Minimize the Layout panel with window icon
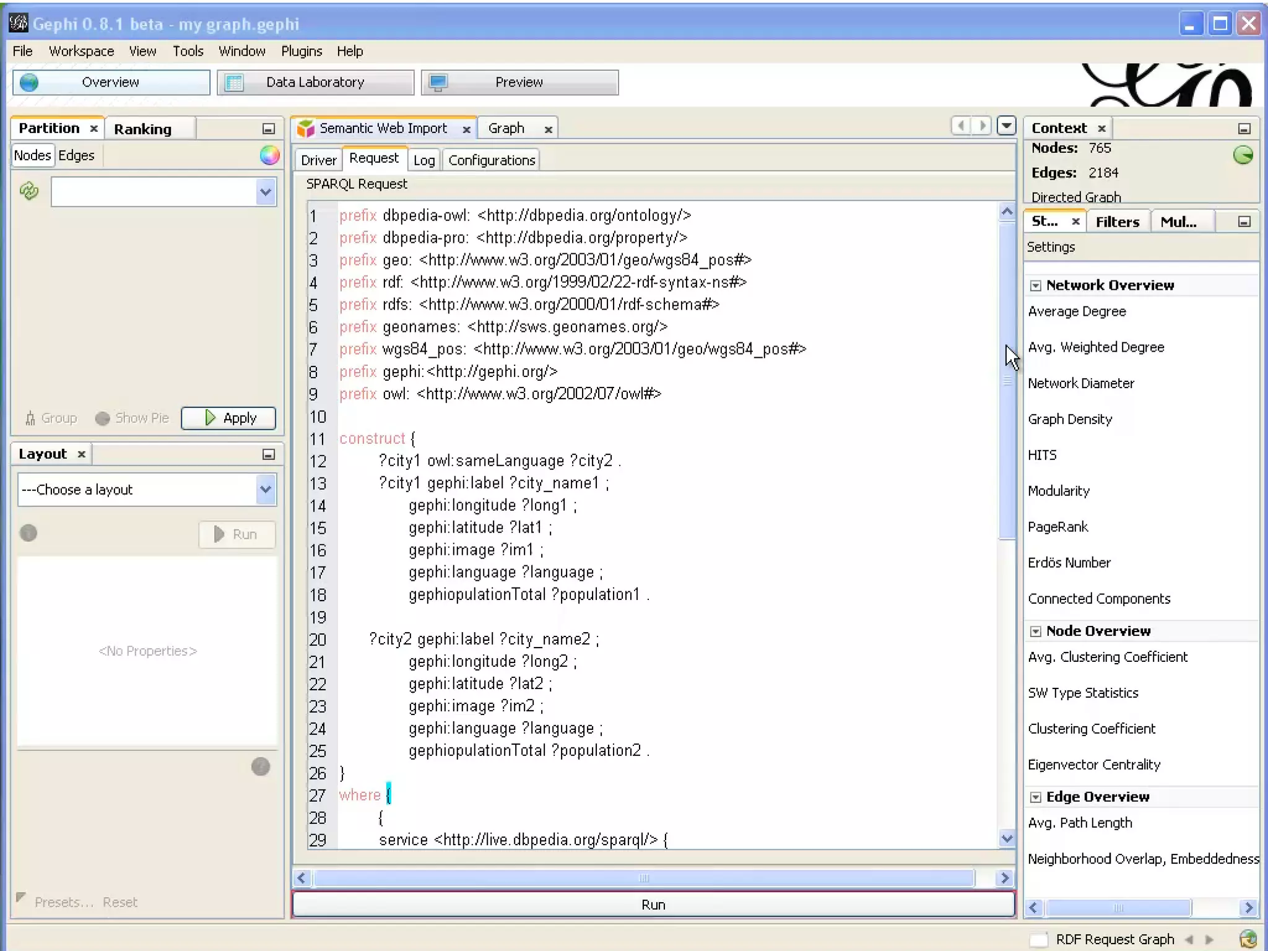Viewport: 1268px width, 951px height. (268, 454)
